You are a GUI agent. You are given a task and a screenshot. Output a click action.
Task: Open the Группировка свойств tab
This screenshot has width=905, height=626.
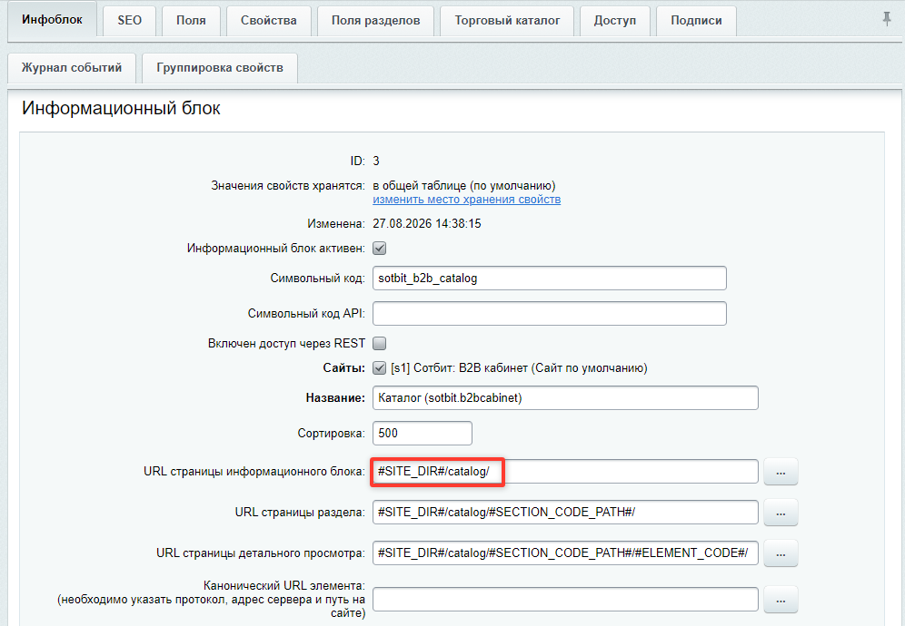220,68
